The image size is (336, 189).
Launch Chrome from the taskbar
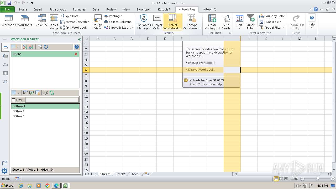pyautogui.click(x=48, y=186)
